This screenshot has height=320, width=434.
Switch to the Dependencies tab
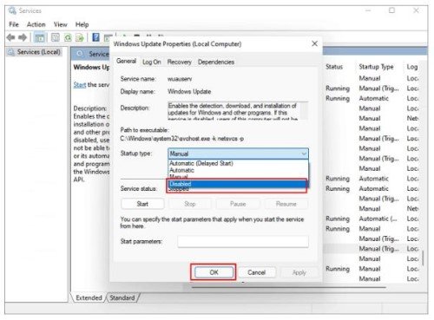pos(216,62)
